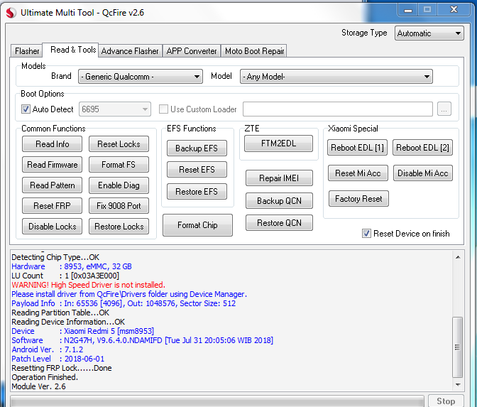Image resolution: width=477 pixels, height=407 pixels.
Task: Click the Restore Locks button
Action: tap(119, 227)
